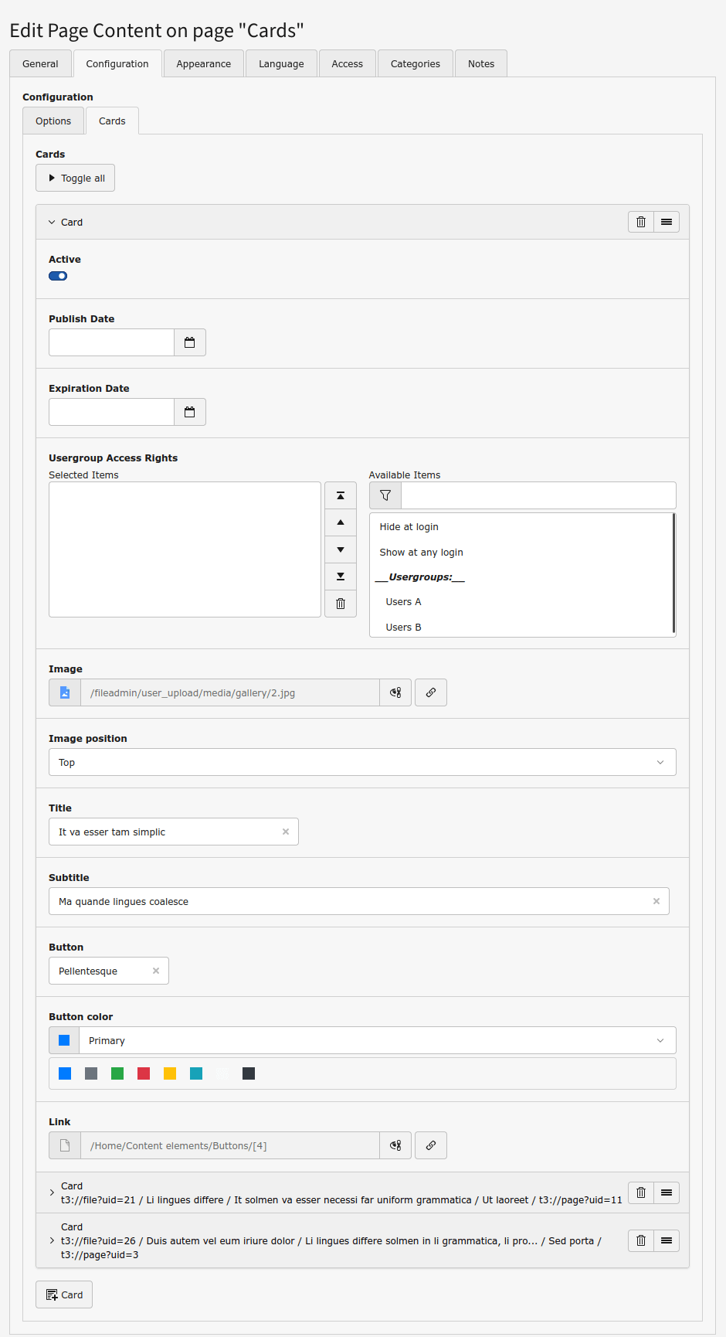
Task: Click the chain icon beside Link field
Action: (x=431, y=1145)
